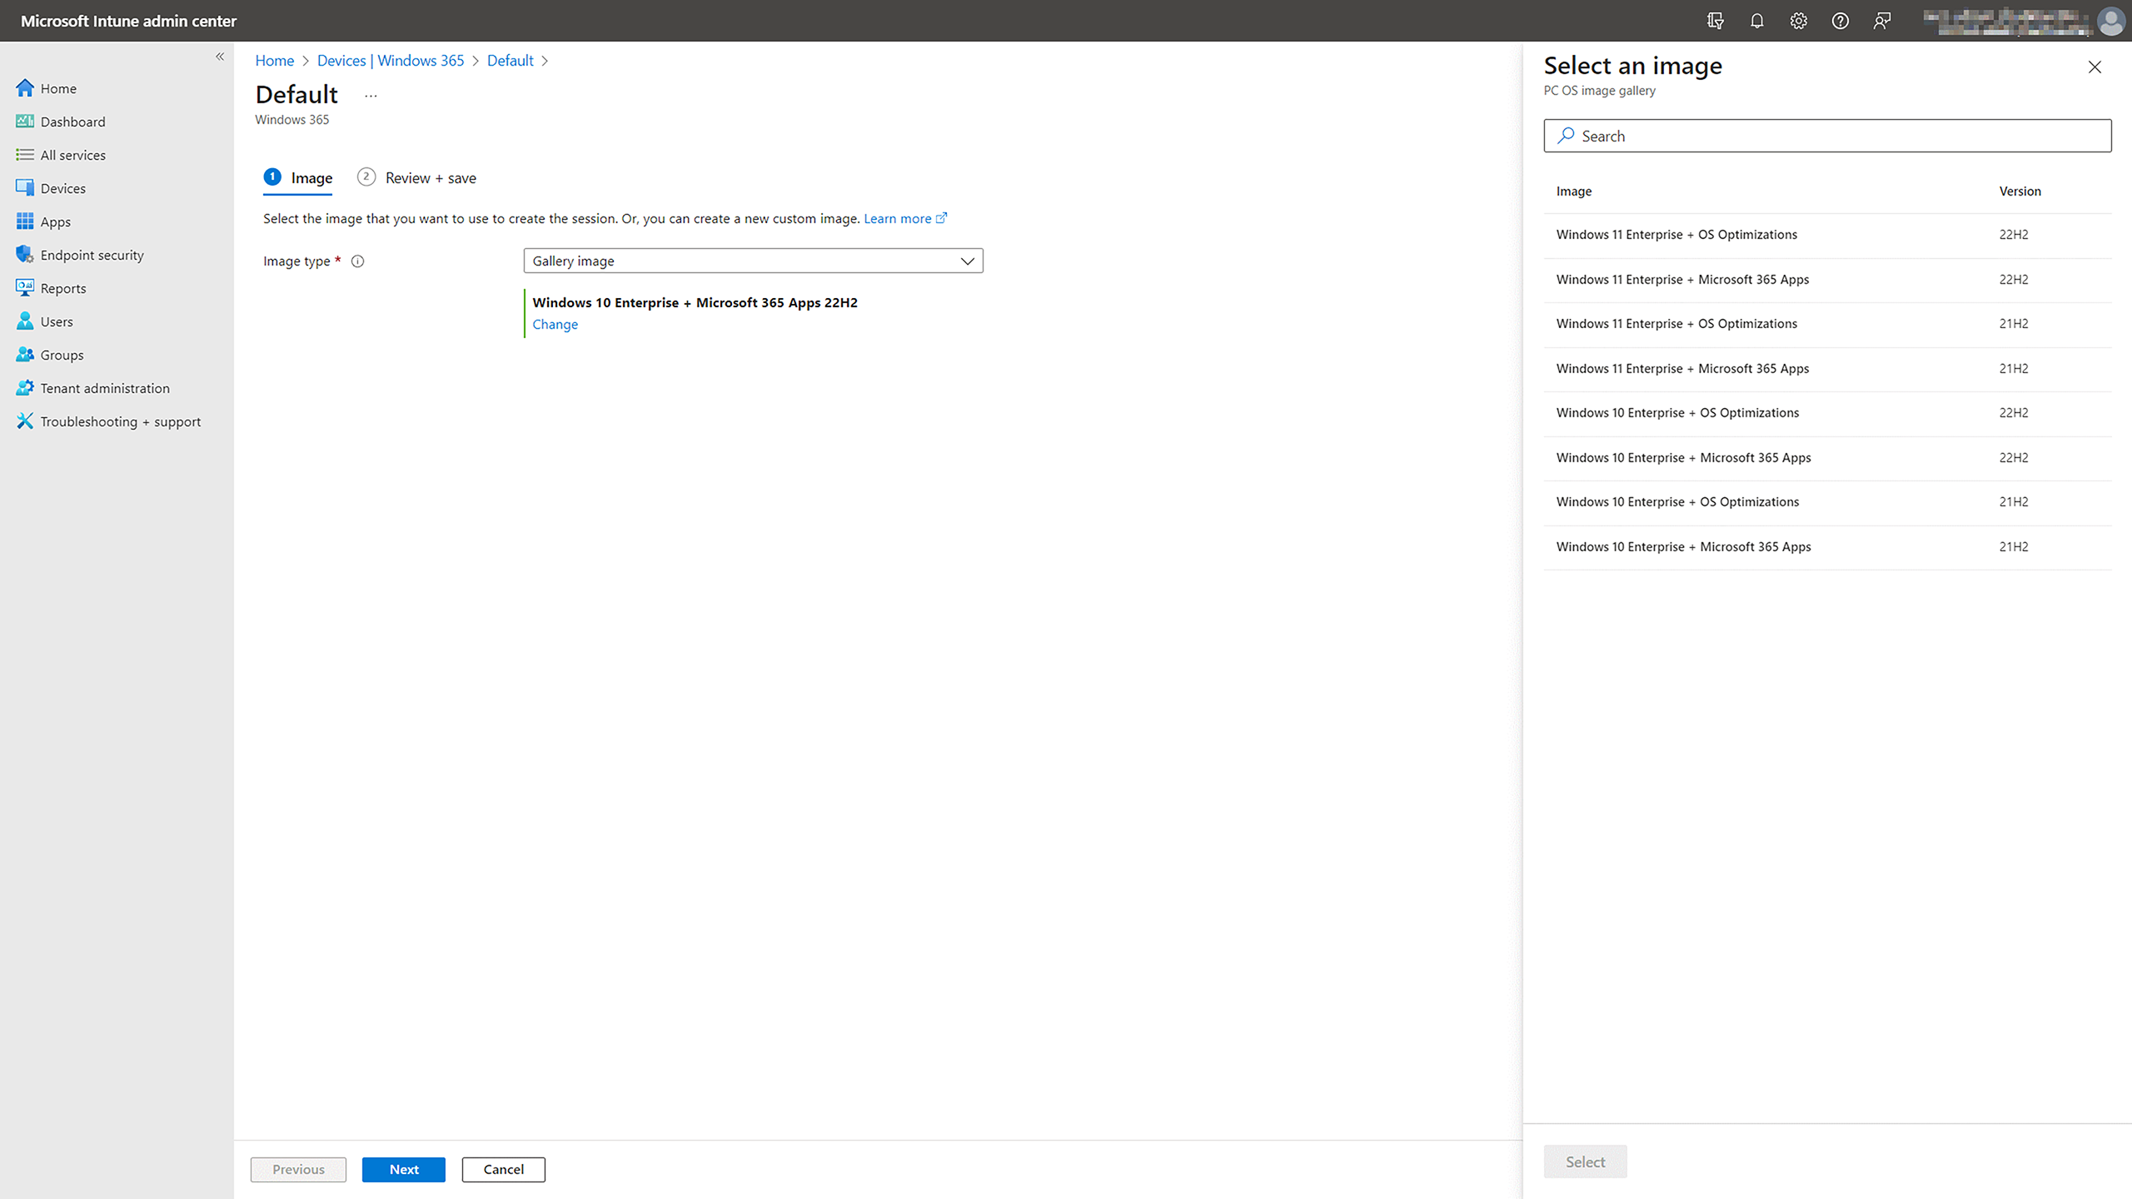Screen dimensions: 2132x1199
Task: Open portal settings via the gear icon
Action: coord(1798,20)
